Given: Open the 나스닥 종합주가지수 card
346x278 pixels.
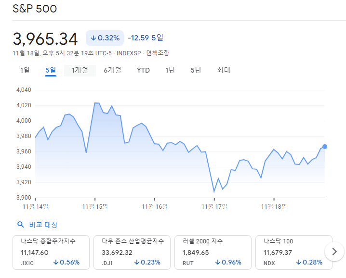Looking at the screenshot, I should tap(51, 253).
